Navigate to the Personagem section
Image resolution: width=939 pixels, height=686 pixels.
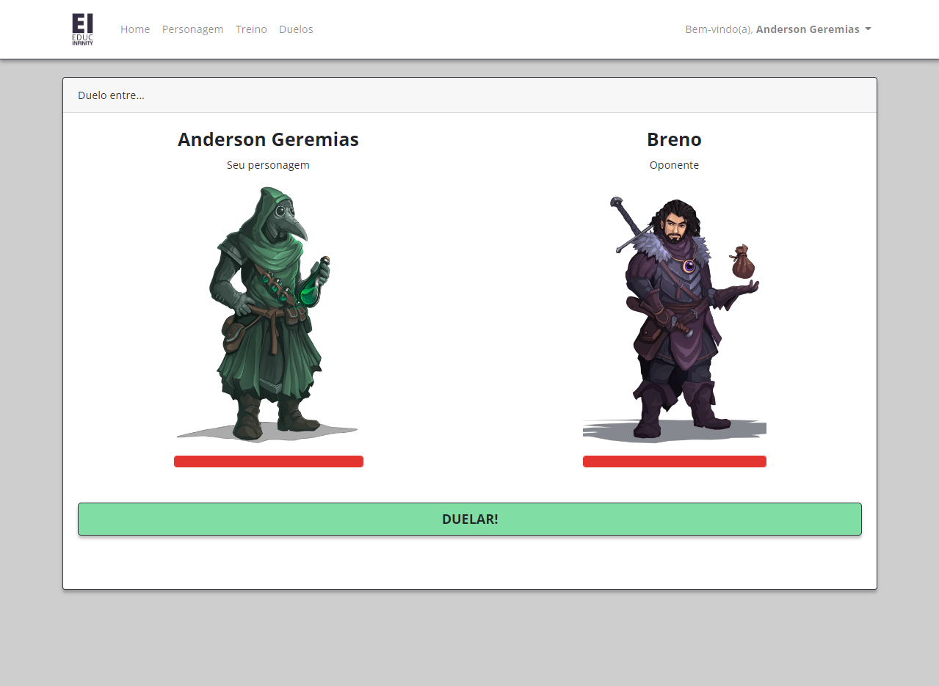[192, 29]
